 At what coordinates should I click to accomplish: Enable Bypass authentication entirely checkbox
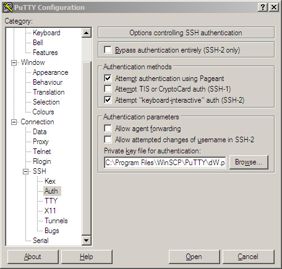108,50
